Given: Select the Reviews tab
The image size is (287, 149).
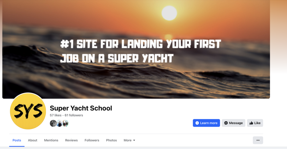Looking at the screenshot, I should click(x=71, y=140).
